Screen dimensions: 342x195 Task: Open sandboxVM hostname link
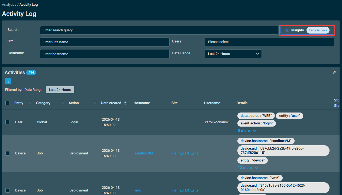pyautogui.click(x=144, y=153)
